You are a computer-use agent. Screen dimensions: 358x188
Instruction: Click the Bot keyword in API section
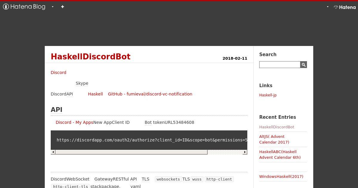[x=148, y=122]
